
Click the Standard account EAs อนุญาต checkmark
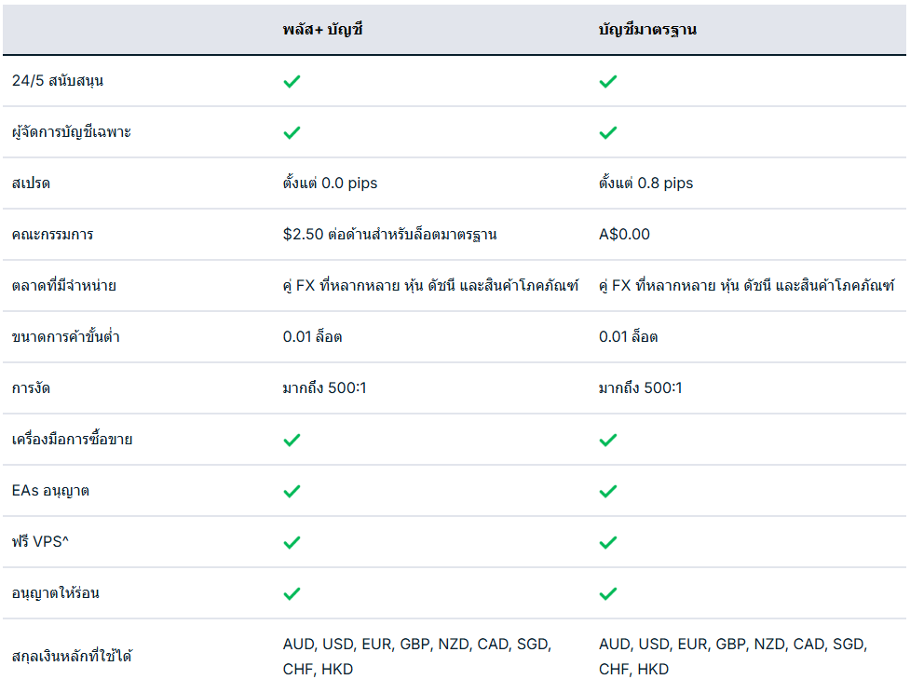tap(607, 491)
